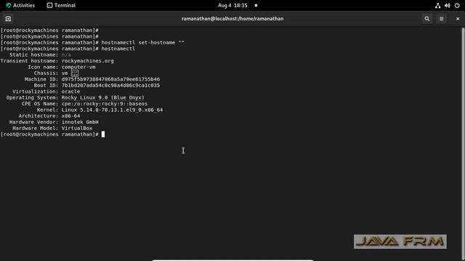Click the Kernel Linux 5.14.0 value
Viewport: 465px width, 261px height.
pyautogui.click(x=112, y=109)
